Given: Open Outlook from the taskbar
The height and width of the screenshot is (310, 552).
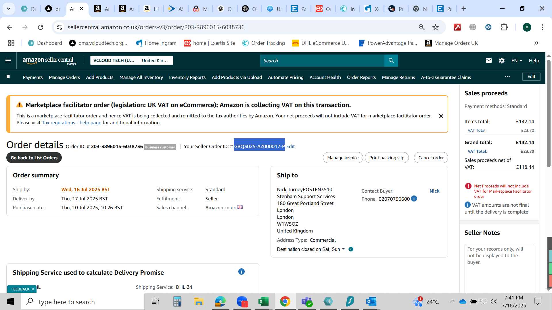Looking at the screenshot, I should point(371,301).
